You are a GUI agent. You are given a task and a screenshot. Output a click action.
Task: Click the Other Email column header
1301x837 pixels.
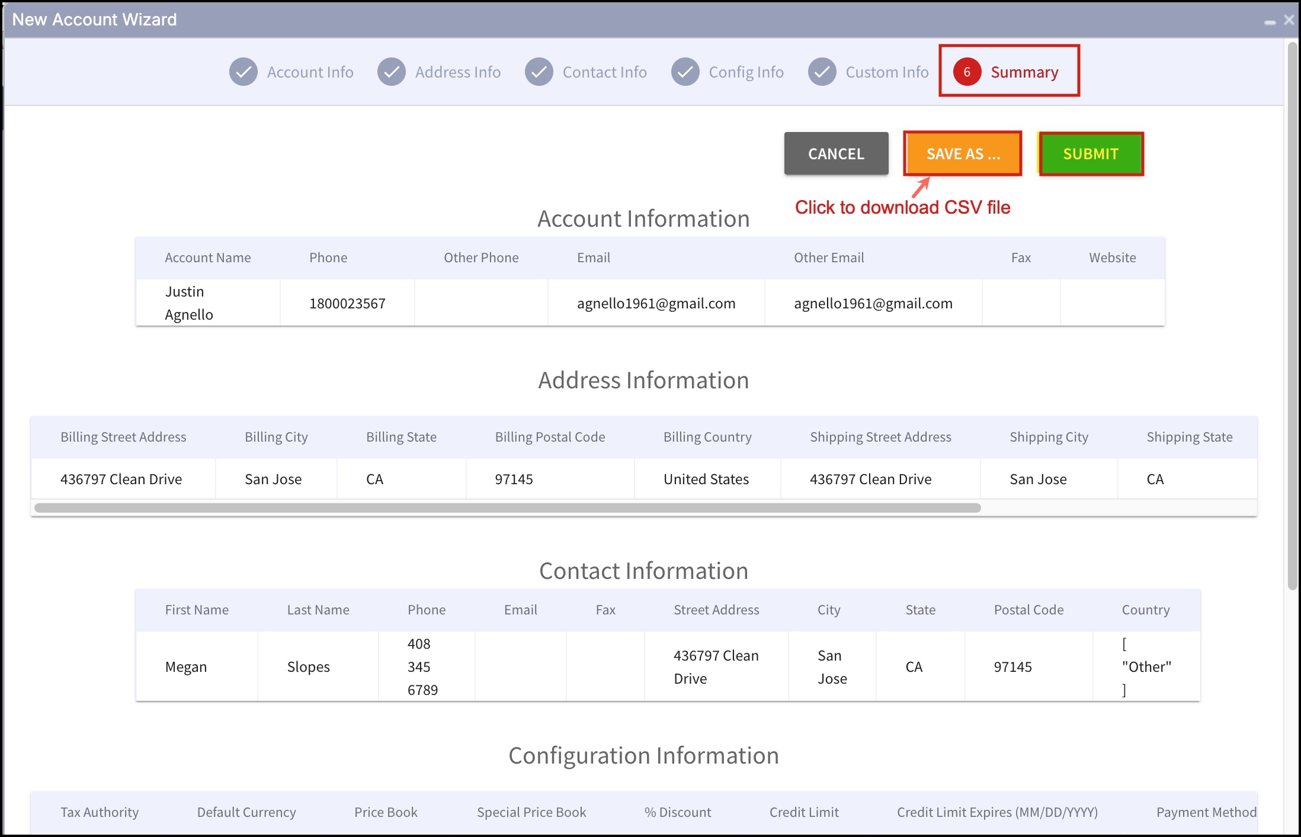[x=829, y=257]
